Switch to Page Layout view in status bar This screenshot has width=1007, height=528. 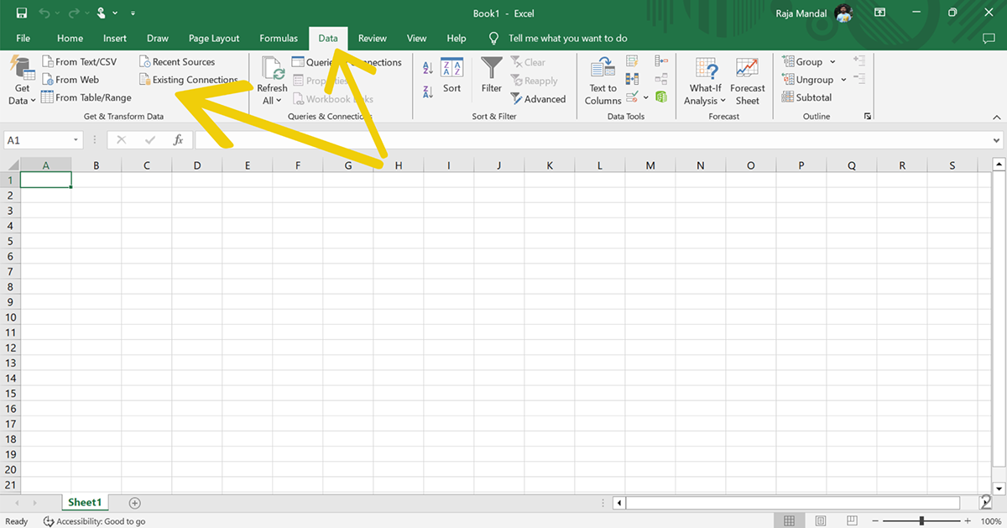pyautogui.click(x=821, y=521)
